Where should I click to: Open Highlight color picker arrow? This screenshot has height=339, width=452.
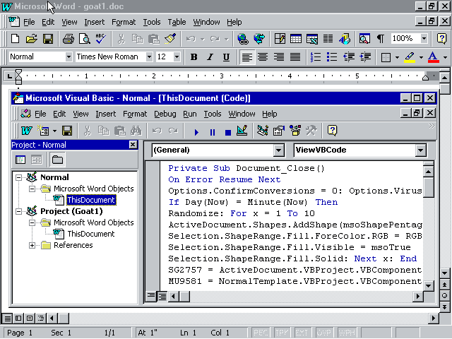pyautogui.click(x=421, y=57)
